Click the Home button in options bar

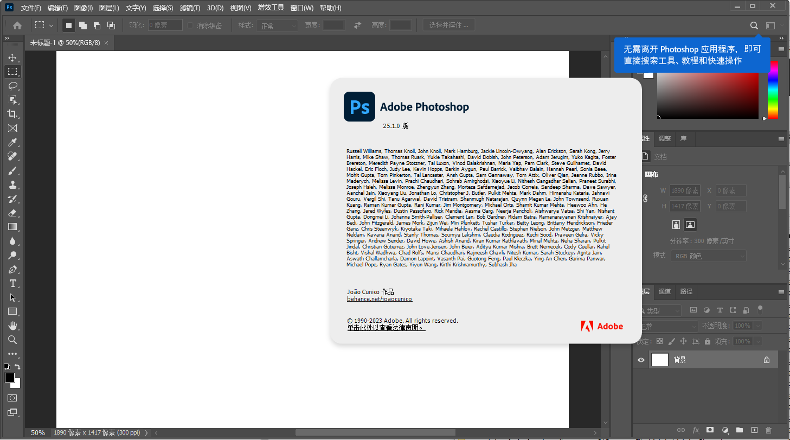[17, 25]
